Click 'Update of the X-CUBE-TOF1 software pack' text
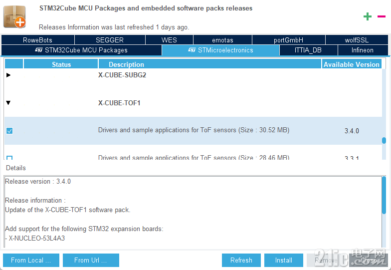Screen dimensions: 391x270 [x=68, y=210]
